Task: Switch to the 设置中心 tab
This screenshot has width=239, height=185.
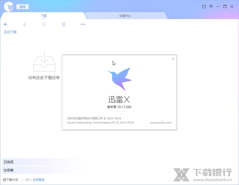Action: coord(125,16)
